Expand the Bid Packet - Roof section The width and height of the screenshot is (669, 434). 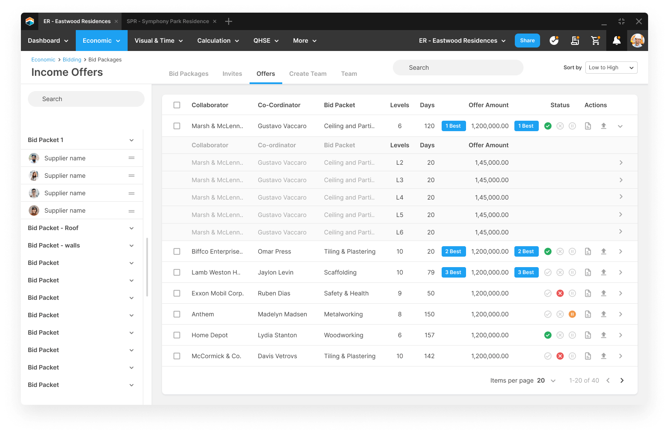[132, 228]
